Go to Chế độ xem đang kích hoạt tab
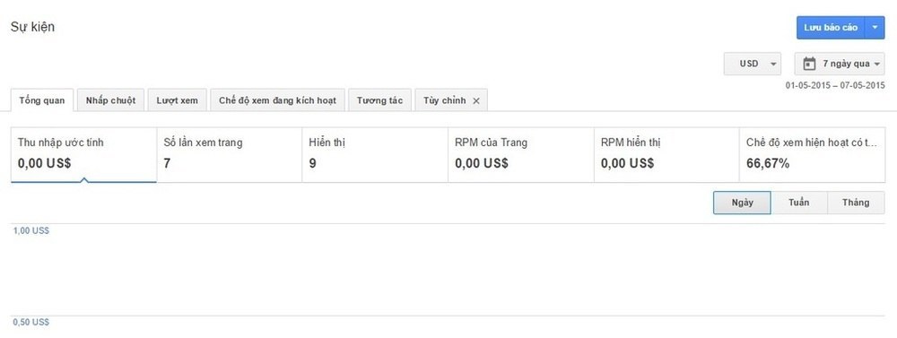The height and width of the screenshot is (338, 897). [x=277, y=100]
